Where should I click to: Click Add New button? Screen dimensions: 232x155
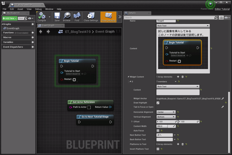[10, 18]
